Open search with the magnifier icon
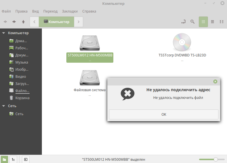The height and width of the screenshot is (163, 227). (193, 22)
